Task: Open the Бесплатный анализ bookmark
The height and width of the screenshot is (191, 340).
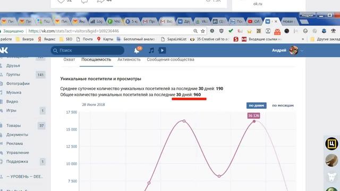Action: [136, 39]
